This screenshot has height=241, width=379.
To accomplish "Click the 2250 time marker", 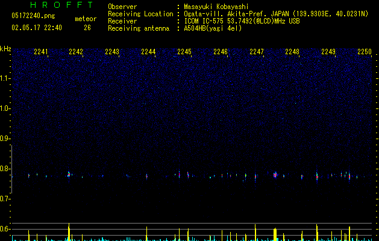I will 365,52.
